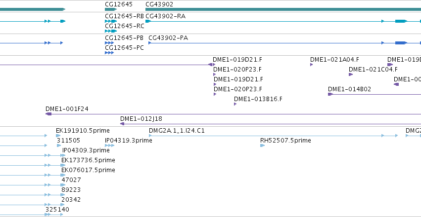The image size is (421, 217).
Task: Select the DME1-021C04.F feature marker
Action: coord(351,74)
